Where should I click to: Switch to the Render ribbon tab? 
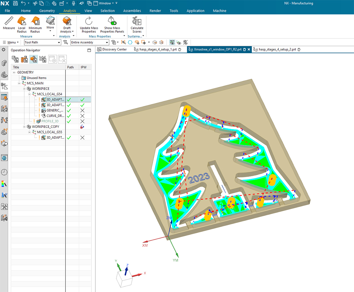click(x=155, y=10)
